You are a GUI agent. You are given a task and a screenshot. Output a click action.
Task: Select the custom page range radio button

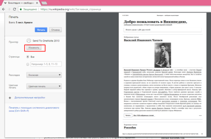(x=28, y=64)
